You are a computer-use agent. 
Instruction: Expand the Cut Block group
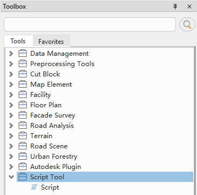coord(11,74)
